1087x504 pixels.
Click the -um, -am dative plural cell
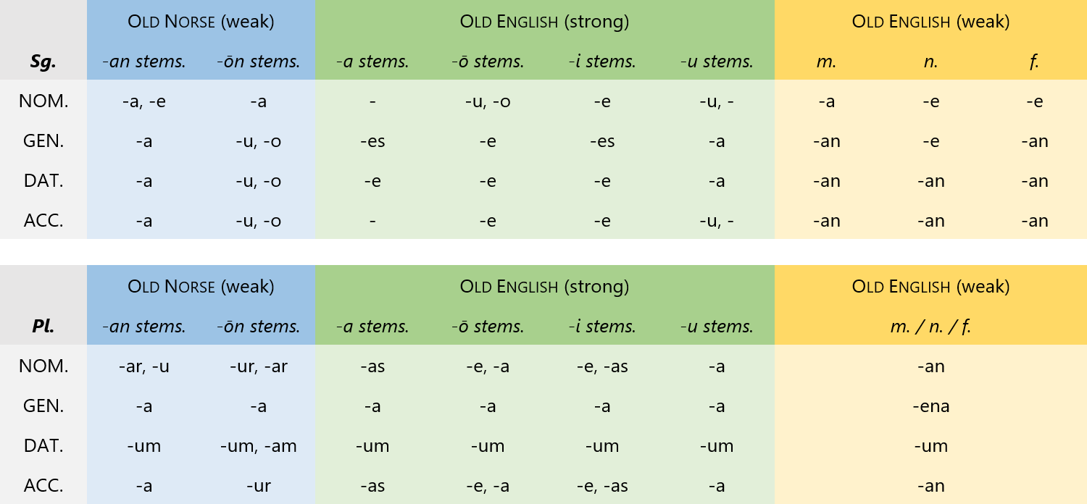[x=259, y=446]
